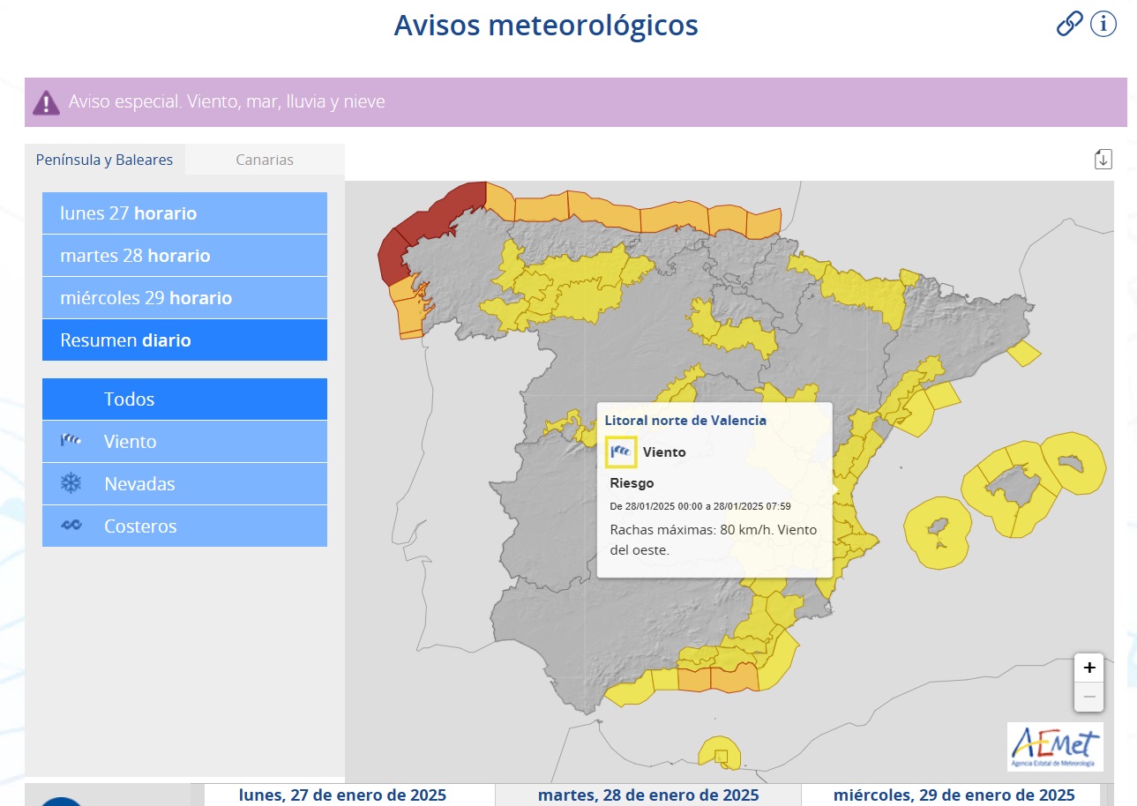Select the Península y Baleares tab
Screen dimensions: 1137x806
tap(105, 160)
